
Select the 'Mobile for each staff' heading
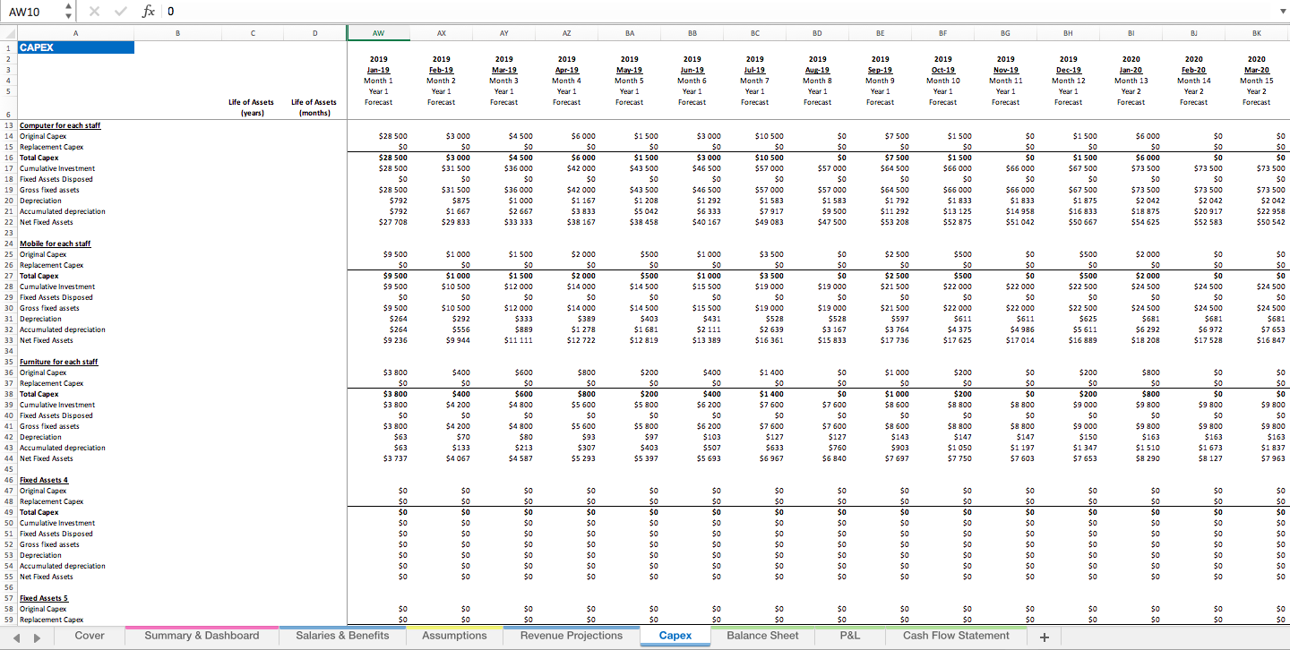click(x=55, y=244)
